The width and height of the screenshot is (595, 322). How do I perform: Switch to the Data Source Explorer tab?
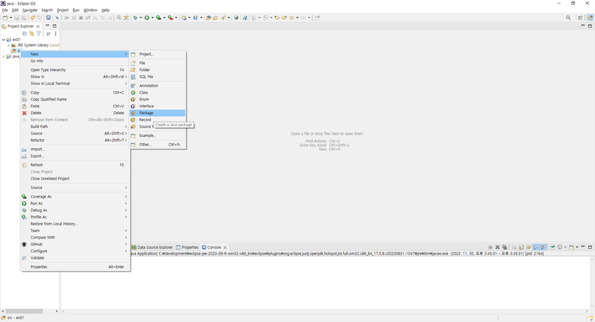pos(152,247)
